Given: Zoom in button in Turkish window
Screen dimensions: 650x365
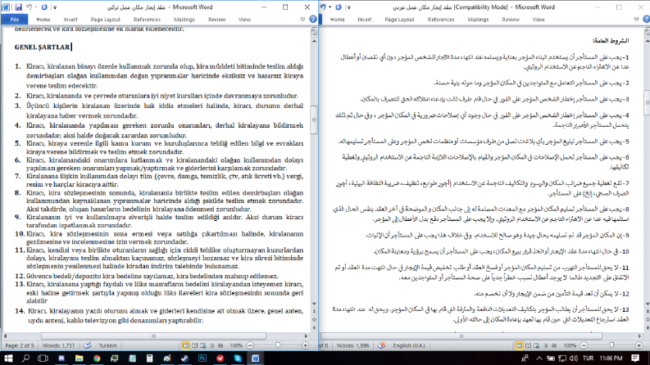Looking at the screenshot, I should coord(306,345).
